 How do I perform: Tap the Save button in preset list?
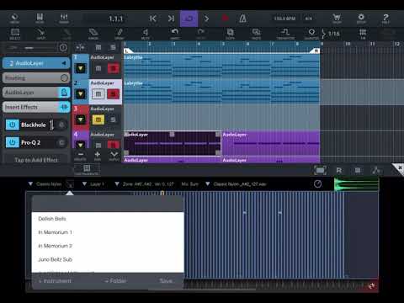[x=166, y=281]
